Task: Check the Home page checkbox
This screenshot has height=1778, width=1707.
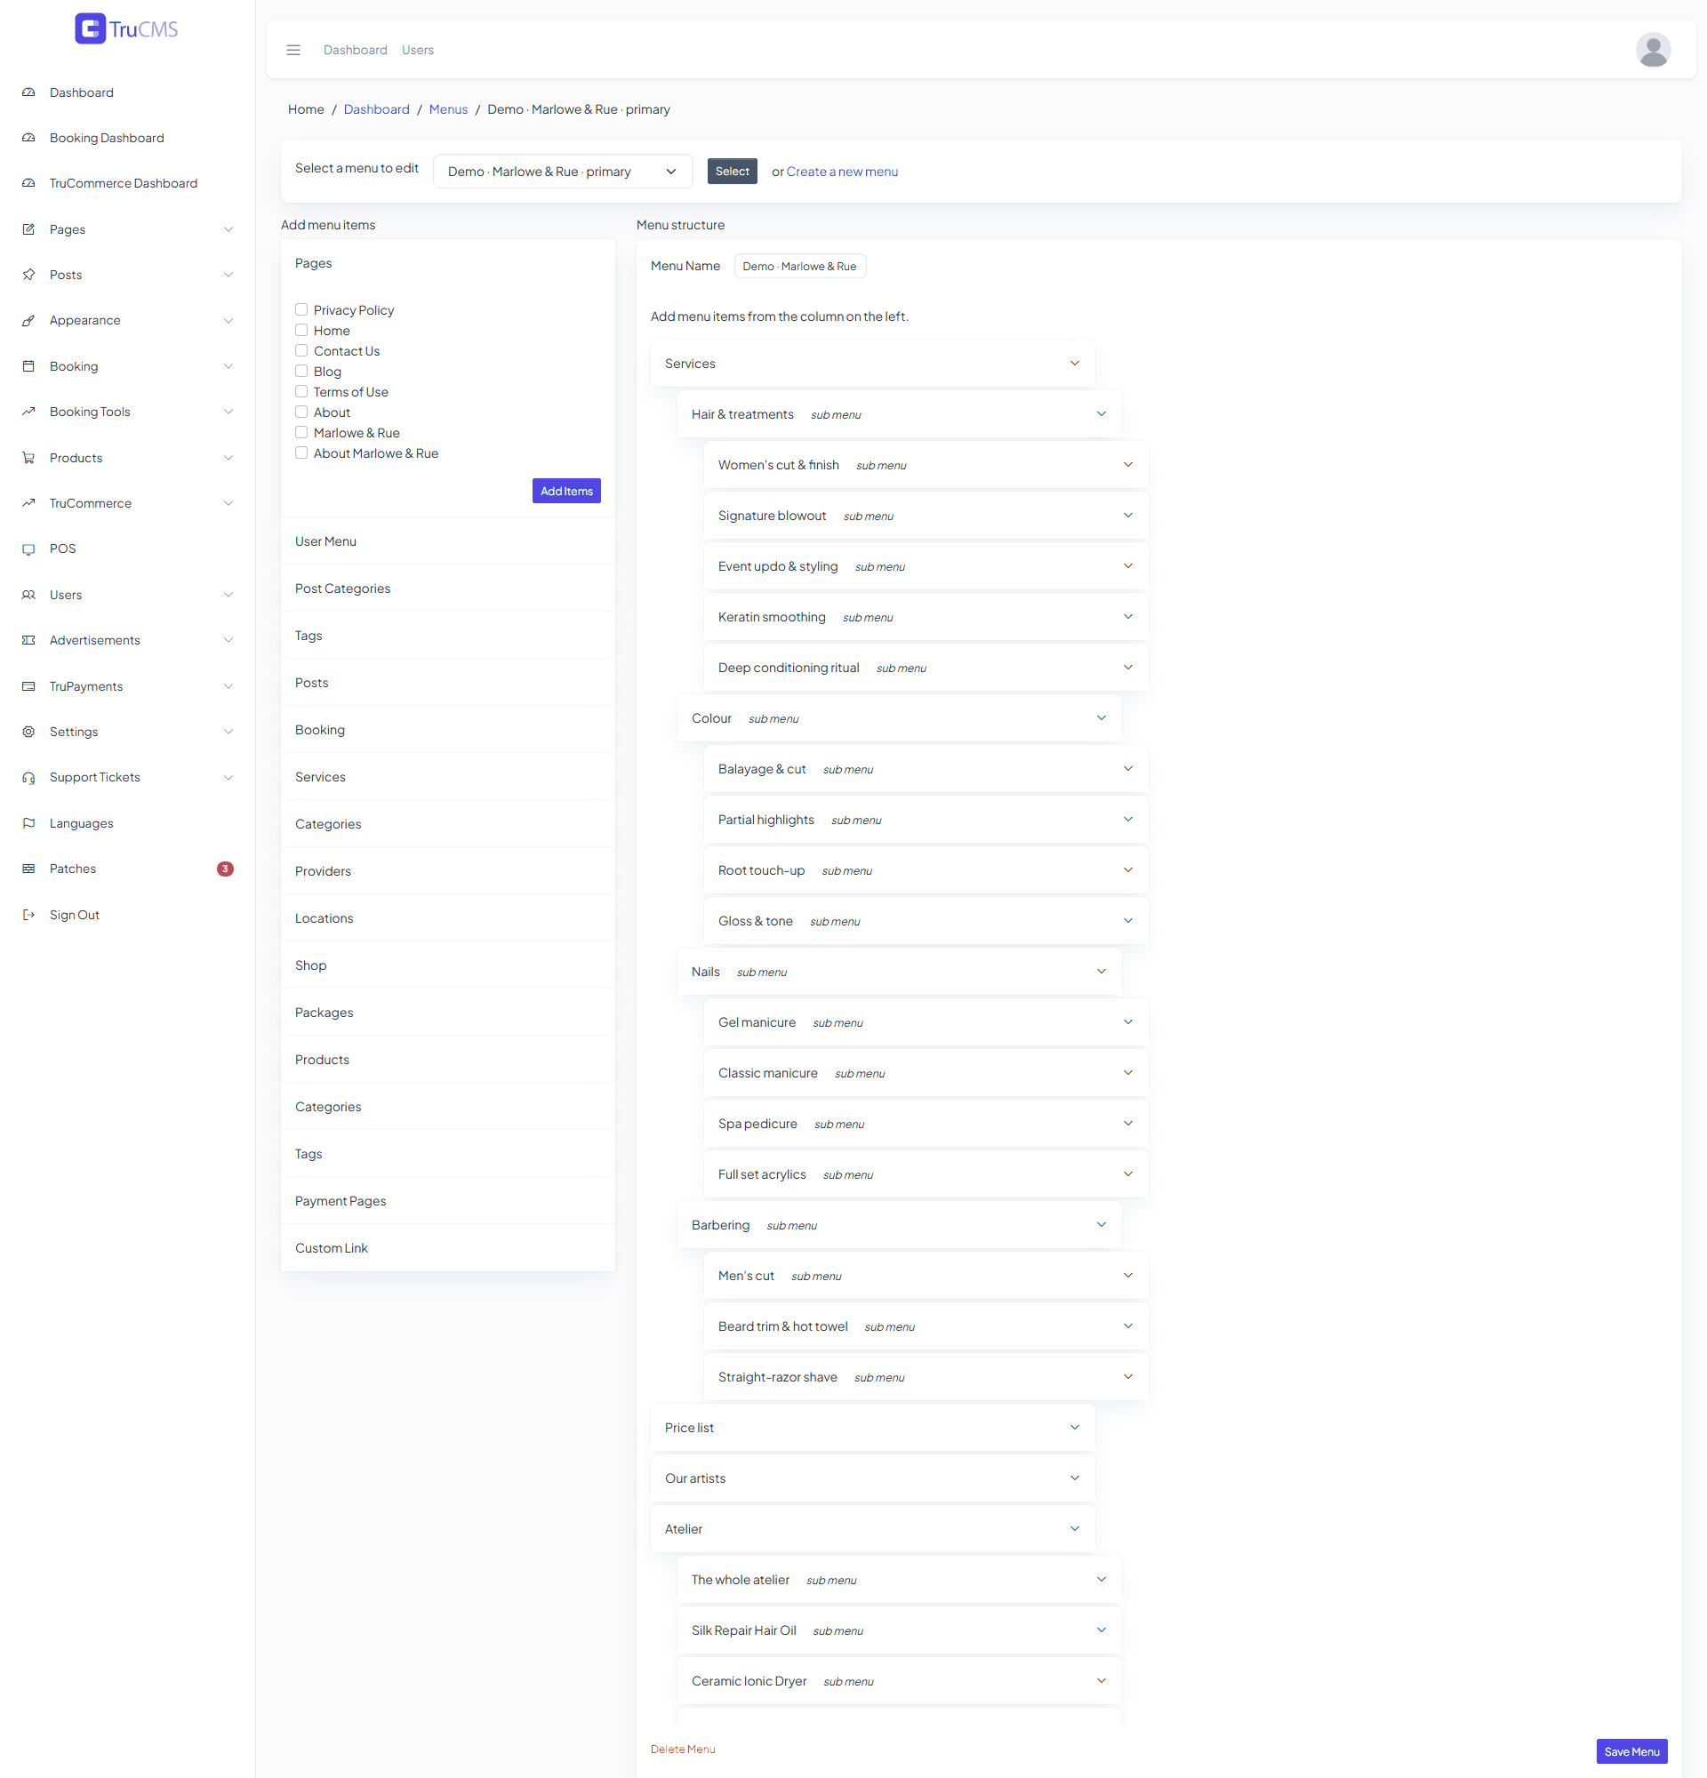Action: [301, 330]
